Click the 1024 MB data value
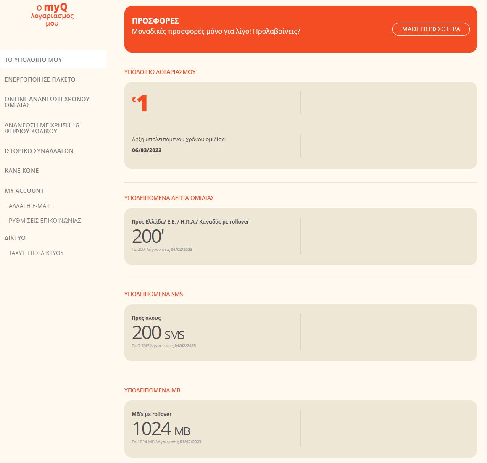Screen dimensions: 487x463 click(161, 429)
